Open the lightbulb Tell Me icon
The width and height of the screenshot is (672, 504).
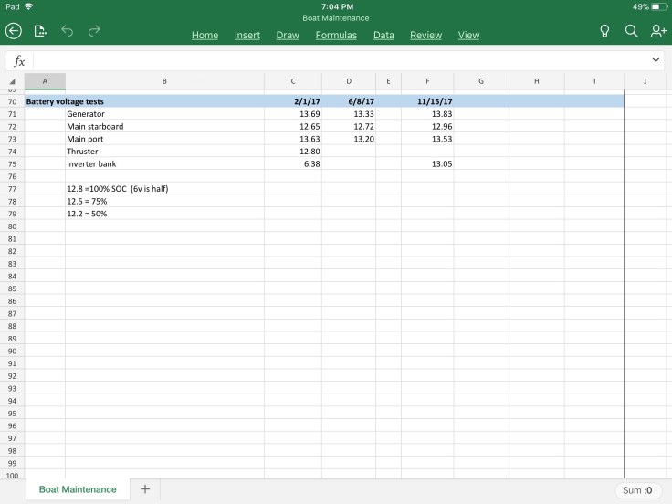[x=604, y=31]
